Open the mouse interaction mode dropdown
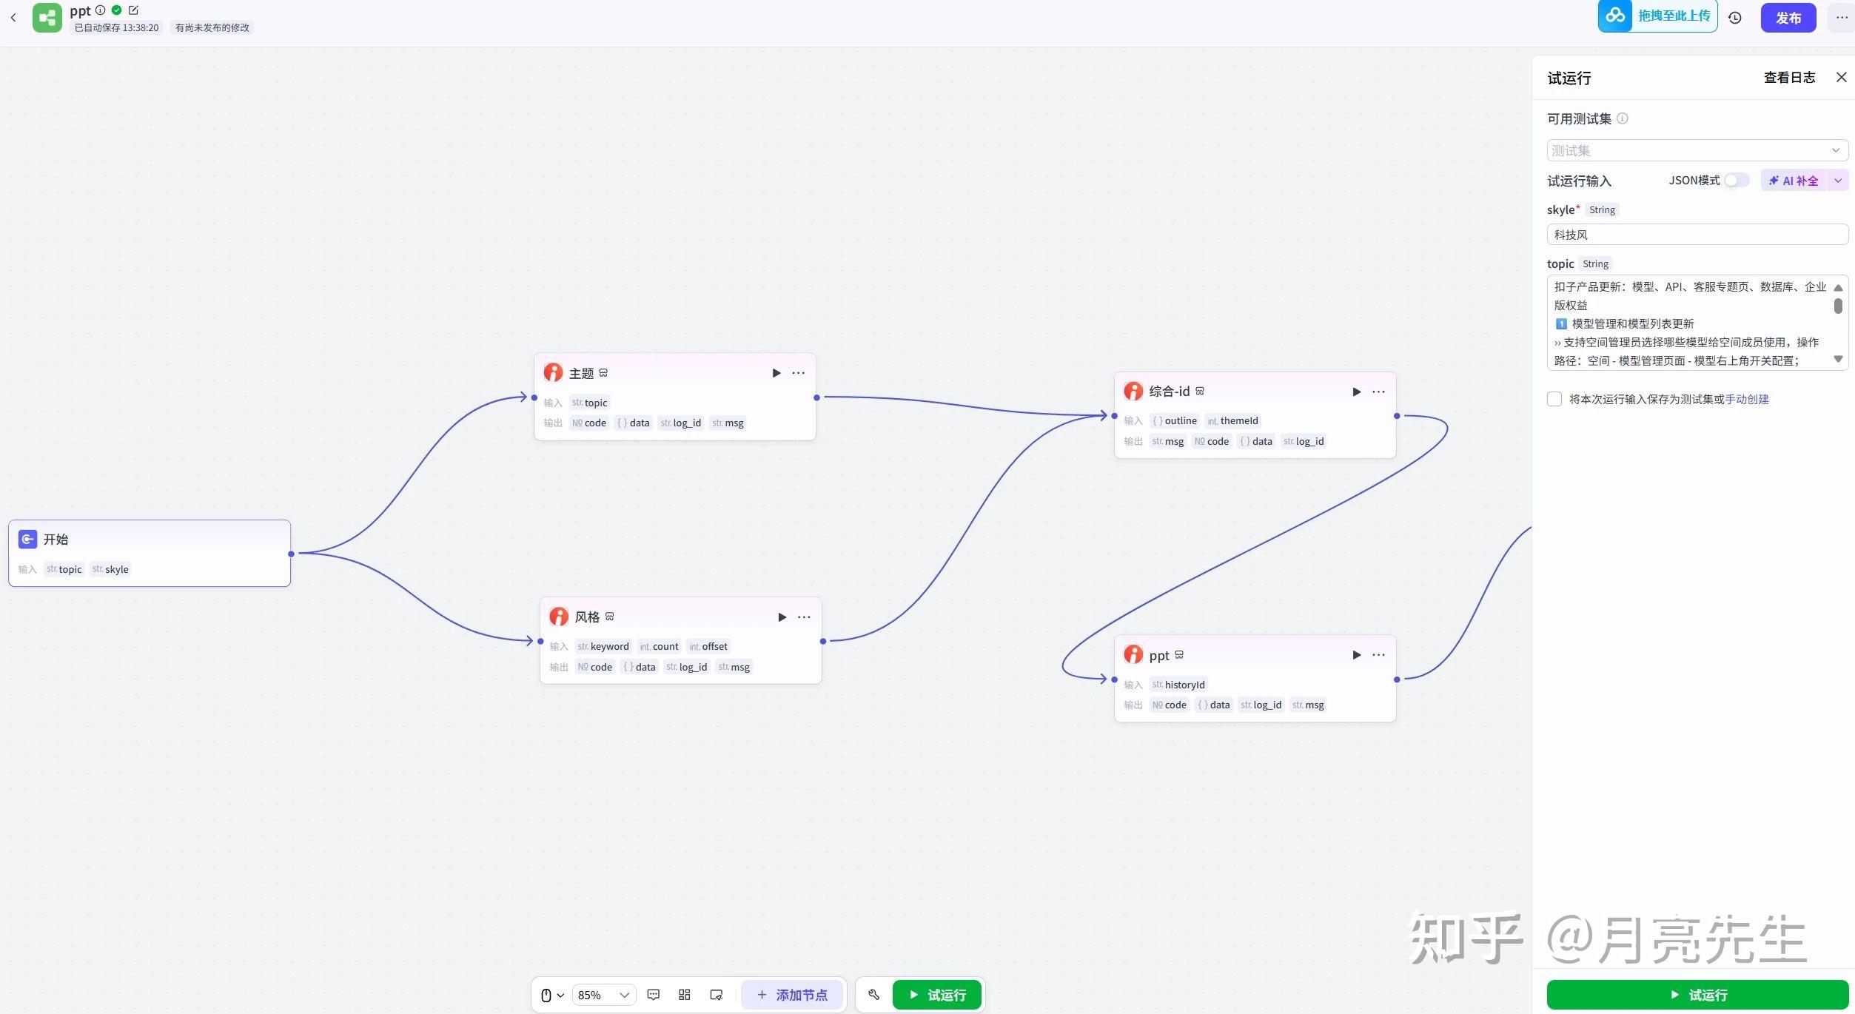This screenshot has width=1855, height=1014. tap(551, 995)
